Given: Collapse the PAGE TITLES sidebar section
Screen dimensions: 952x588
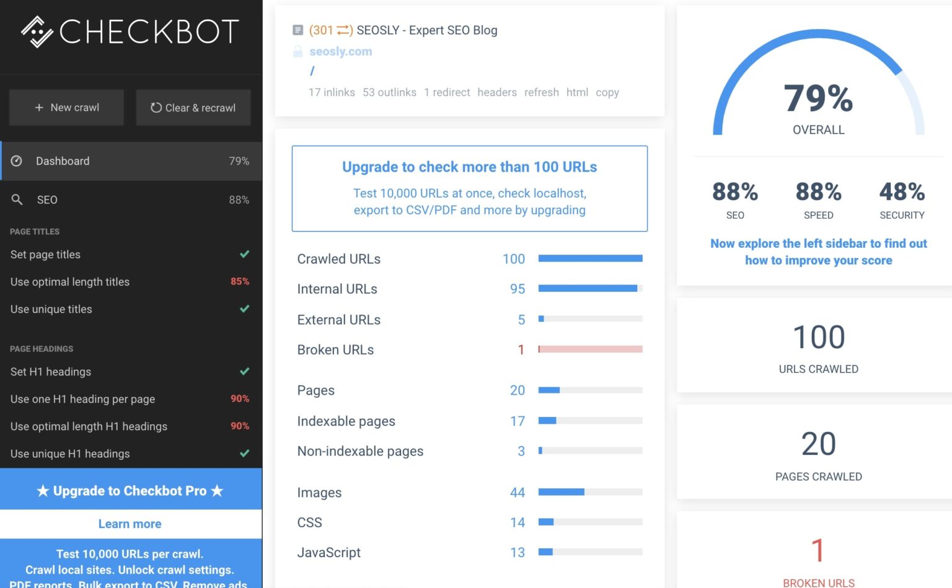Looking at the screenshot, I should [x=34, y=231].
